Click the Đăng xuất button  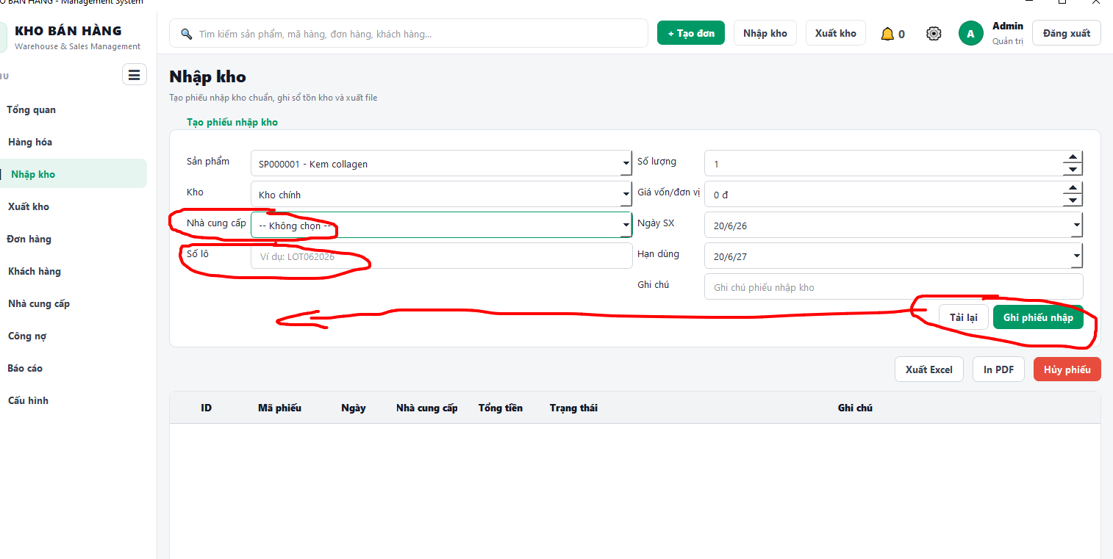click(1066, 33)
